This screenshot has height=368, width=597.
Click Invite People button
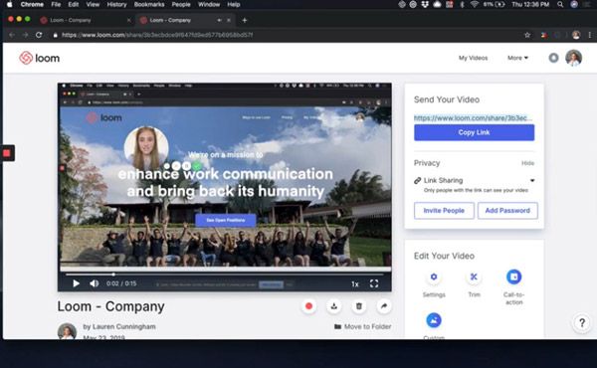point(444,211)
